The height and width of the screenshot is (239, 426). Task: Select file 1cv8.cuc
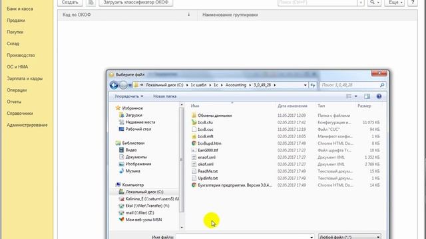206,129
